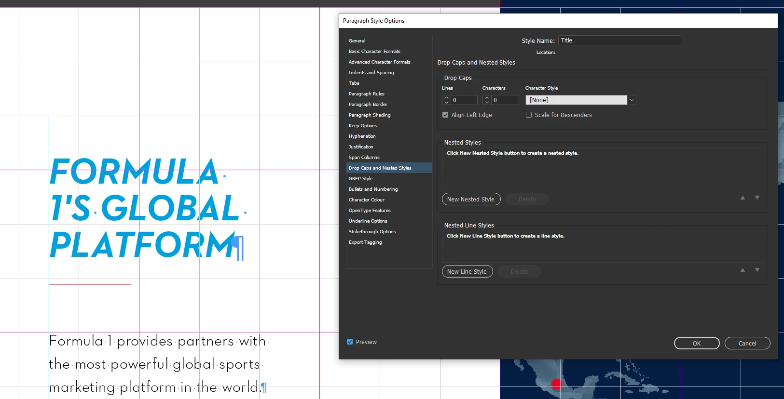
Task: Click New Line Style button
Action: click(467, 272)
